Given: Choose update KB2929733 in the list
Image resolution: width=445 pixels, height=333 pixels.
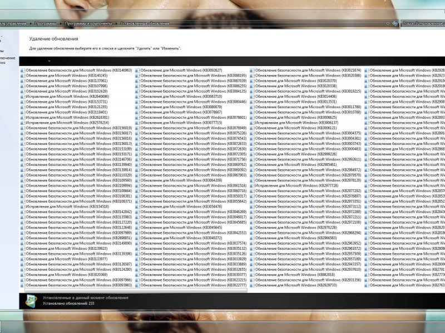Looking at the screenshot, I should click(294, 285).
